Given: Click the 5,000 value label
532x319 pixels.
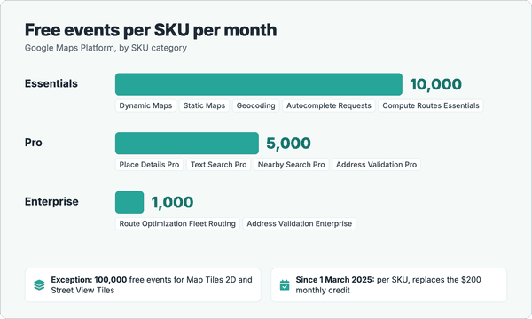Looking at the screenshot, I should point(288,144).
